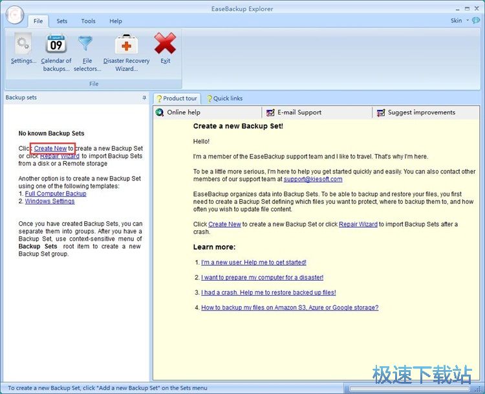This screenshot has width=485, height=394.
Task: Click the "No known Backup Sets" heading
Action: coord(51,133)
